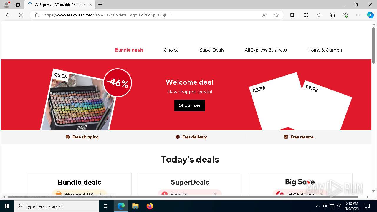Open the Favorites list icon
377x212 pixels.
tap(319, 15)
